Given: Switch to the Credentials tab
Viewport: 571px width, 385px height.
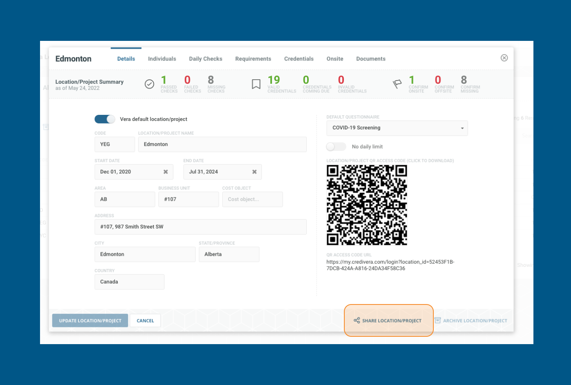Looking at the screenshot, I should (x=299, y=58).
